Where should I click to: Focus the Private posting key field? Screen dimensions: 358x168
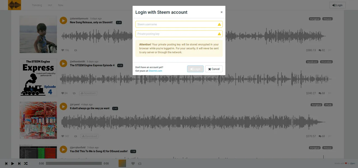[179, 34]
